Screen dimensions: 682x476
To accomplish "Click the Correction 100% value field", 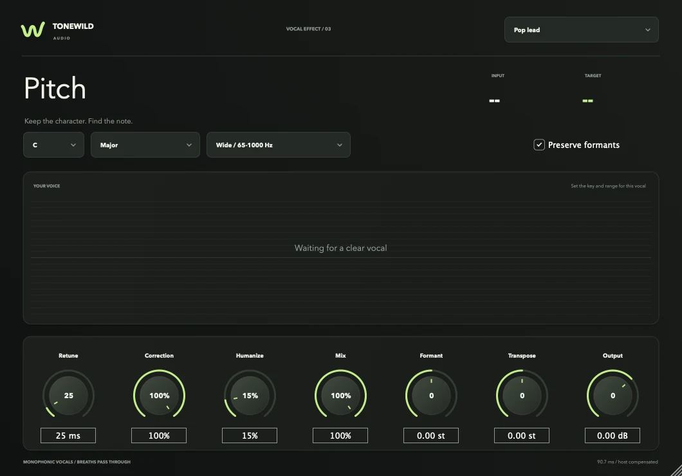I will (159, 435).
